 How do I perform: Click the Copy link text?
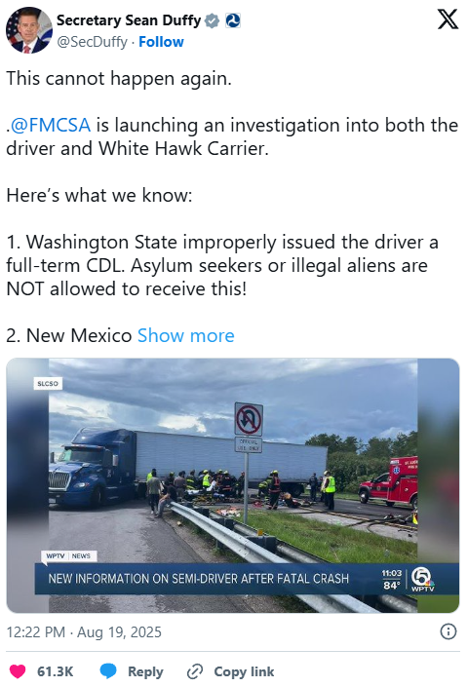coord(244,671)
